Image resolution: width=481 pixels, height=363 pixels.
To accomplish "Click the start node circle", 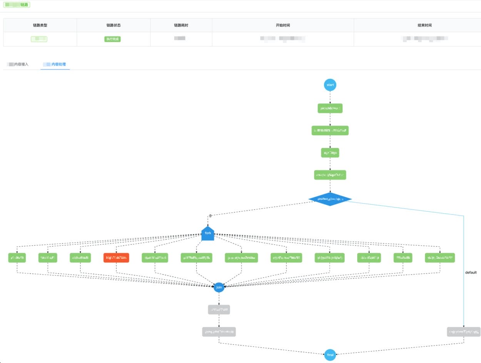I will pyautogui.click(x=330, y=85).
